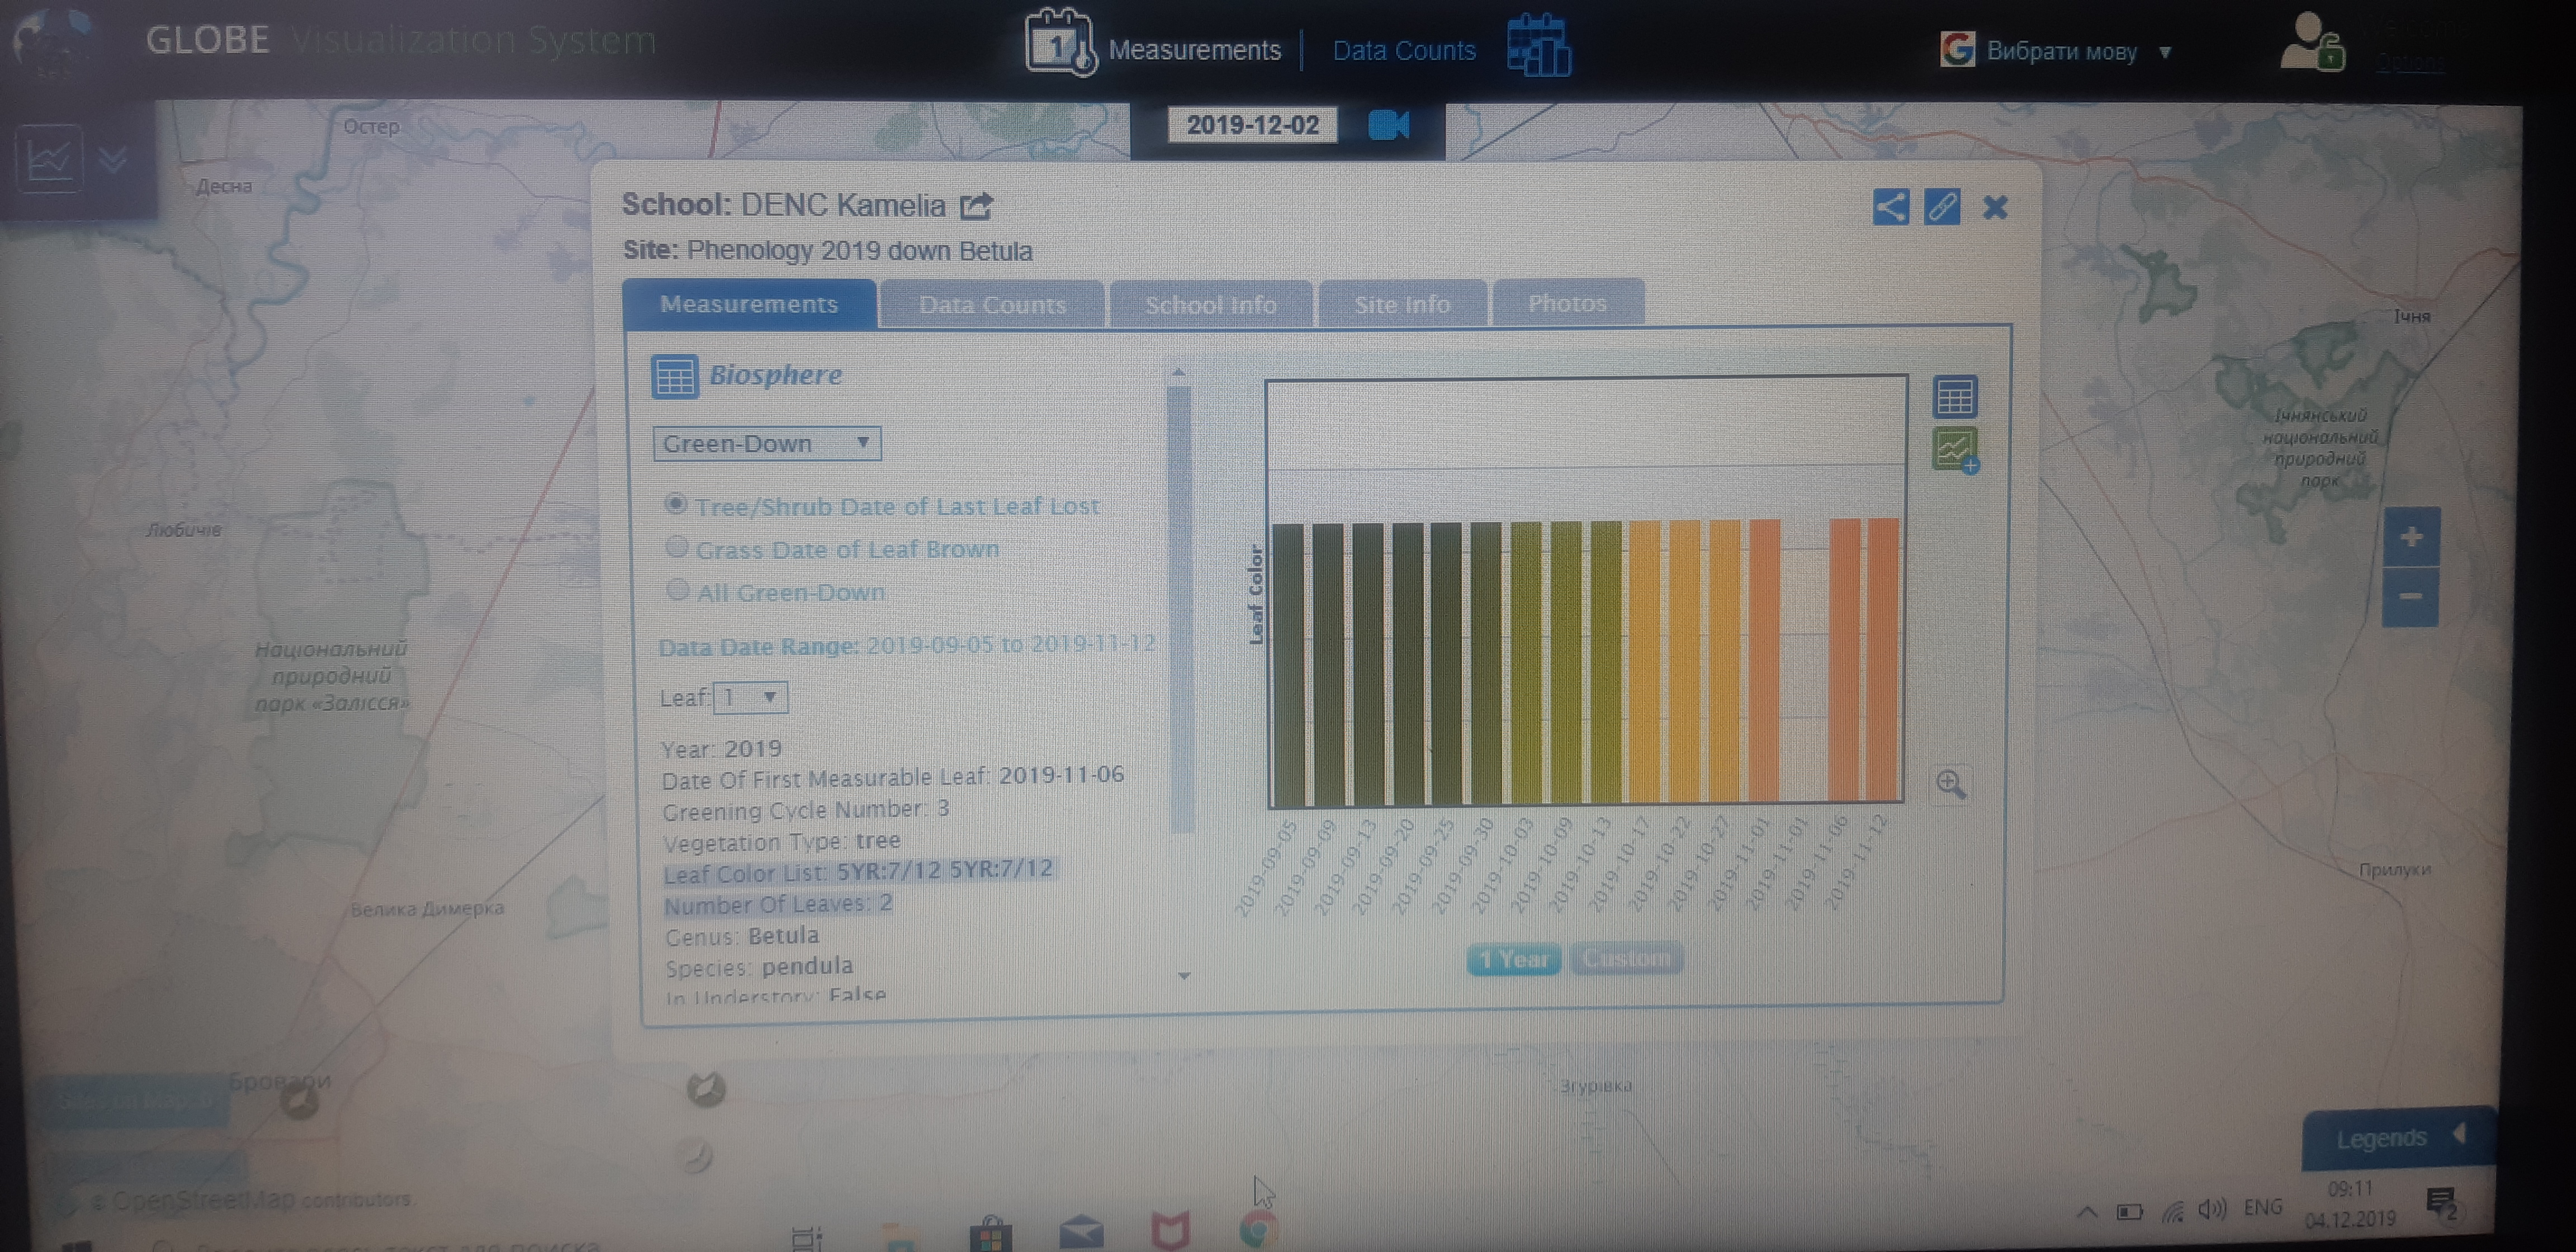Click the info panel vertical scrollbar
Screen dimensions: 2576x1252
pyautogui.click(x=1180, y=610)
